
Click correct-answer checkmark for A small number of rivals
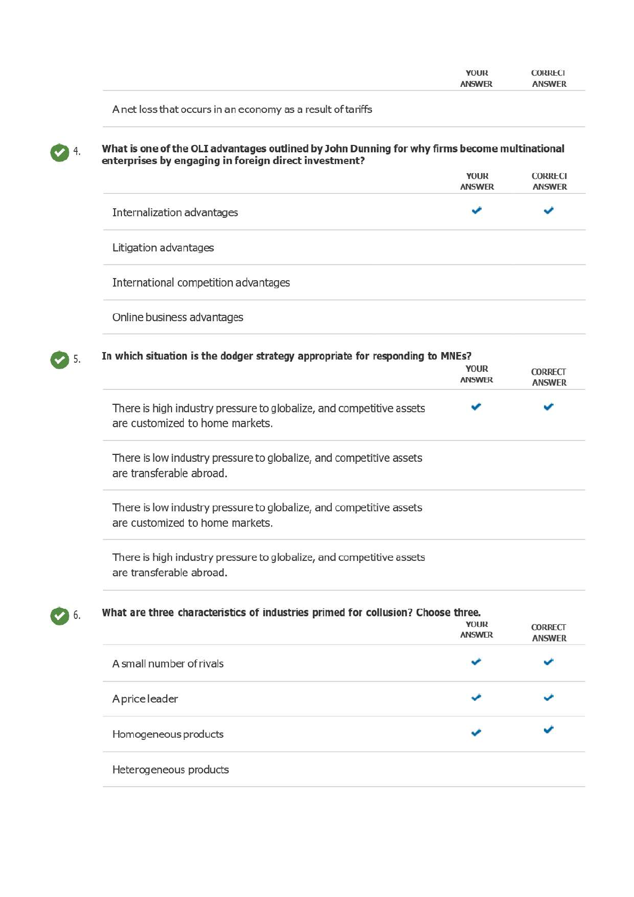tap(549, 662)
